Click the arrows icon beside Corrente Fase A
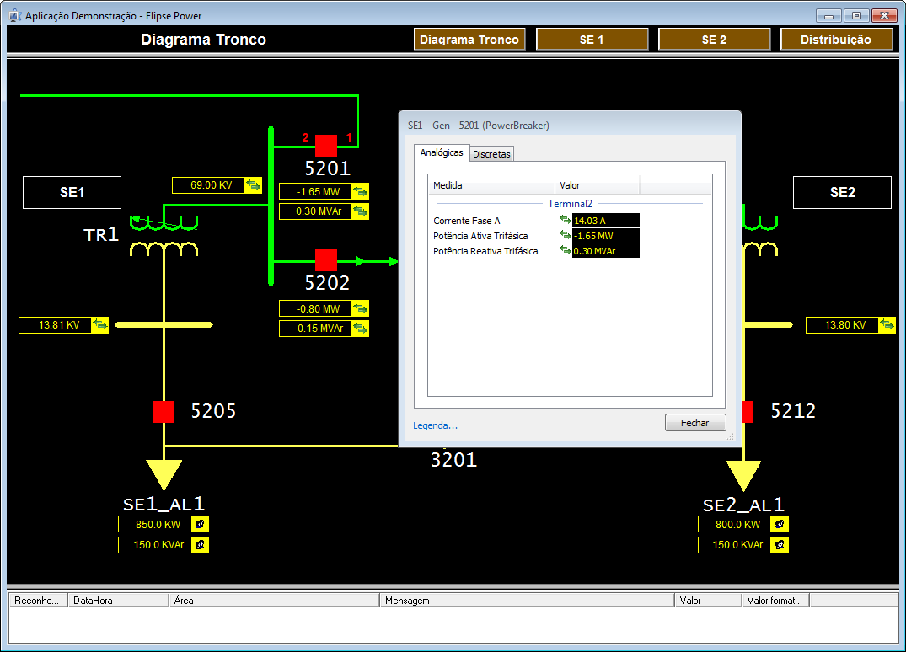Viewport: 906px width, 652px height. pos(565,221)
